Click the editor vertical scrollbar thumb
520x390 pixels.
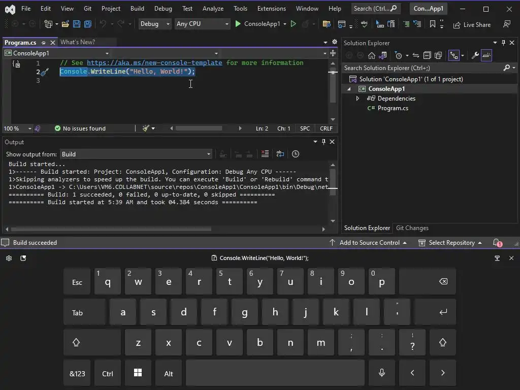[x=333, y=86]
